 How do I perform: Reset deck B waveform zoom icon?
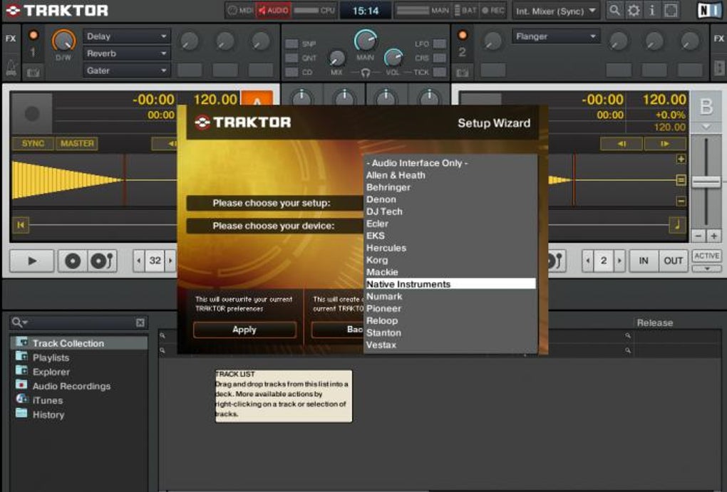[x=681, y=179]
